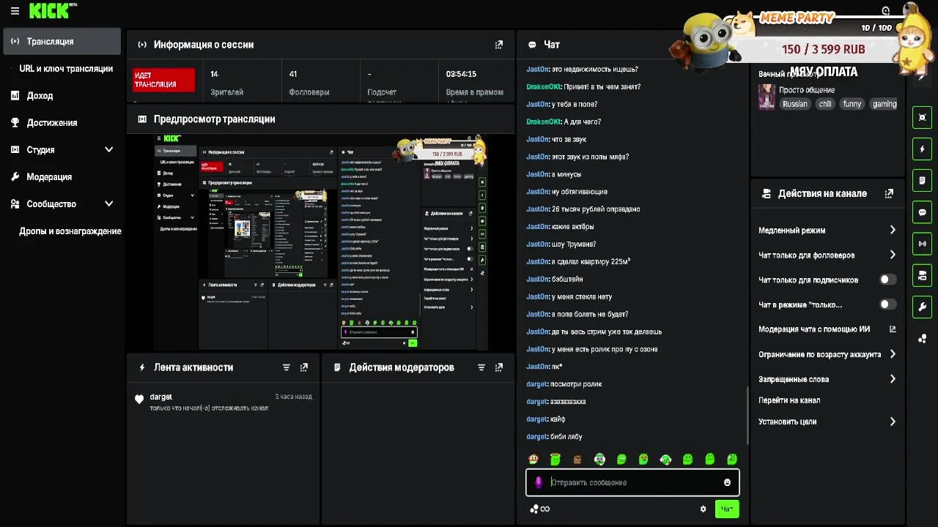This screenshot has width=938, height=527.
Task: Toggle the broadcast signal icon in right bar
Action: click(922, 244)
